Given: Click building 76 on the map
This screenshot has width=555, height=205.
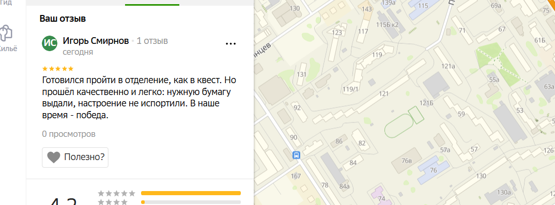Looking at the screenshot, I should coord(433,170).
